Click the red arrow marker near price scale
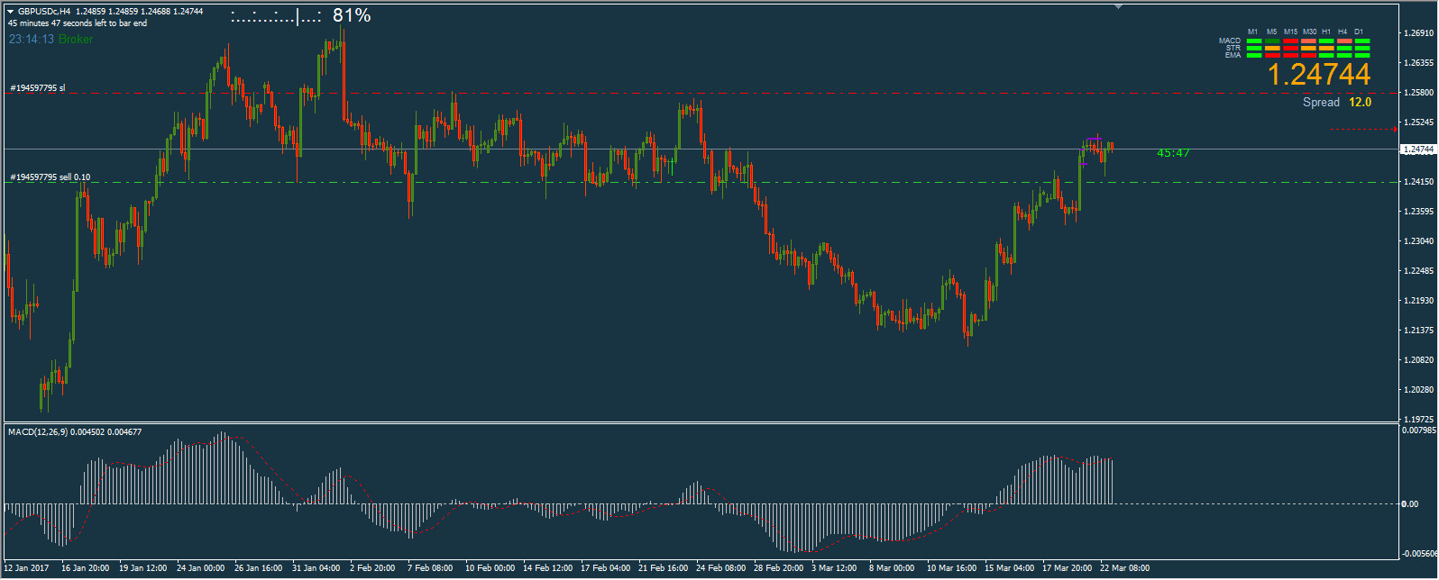The height and width of the screenshot is (580, 1439). coord(1394,130)
